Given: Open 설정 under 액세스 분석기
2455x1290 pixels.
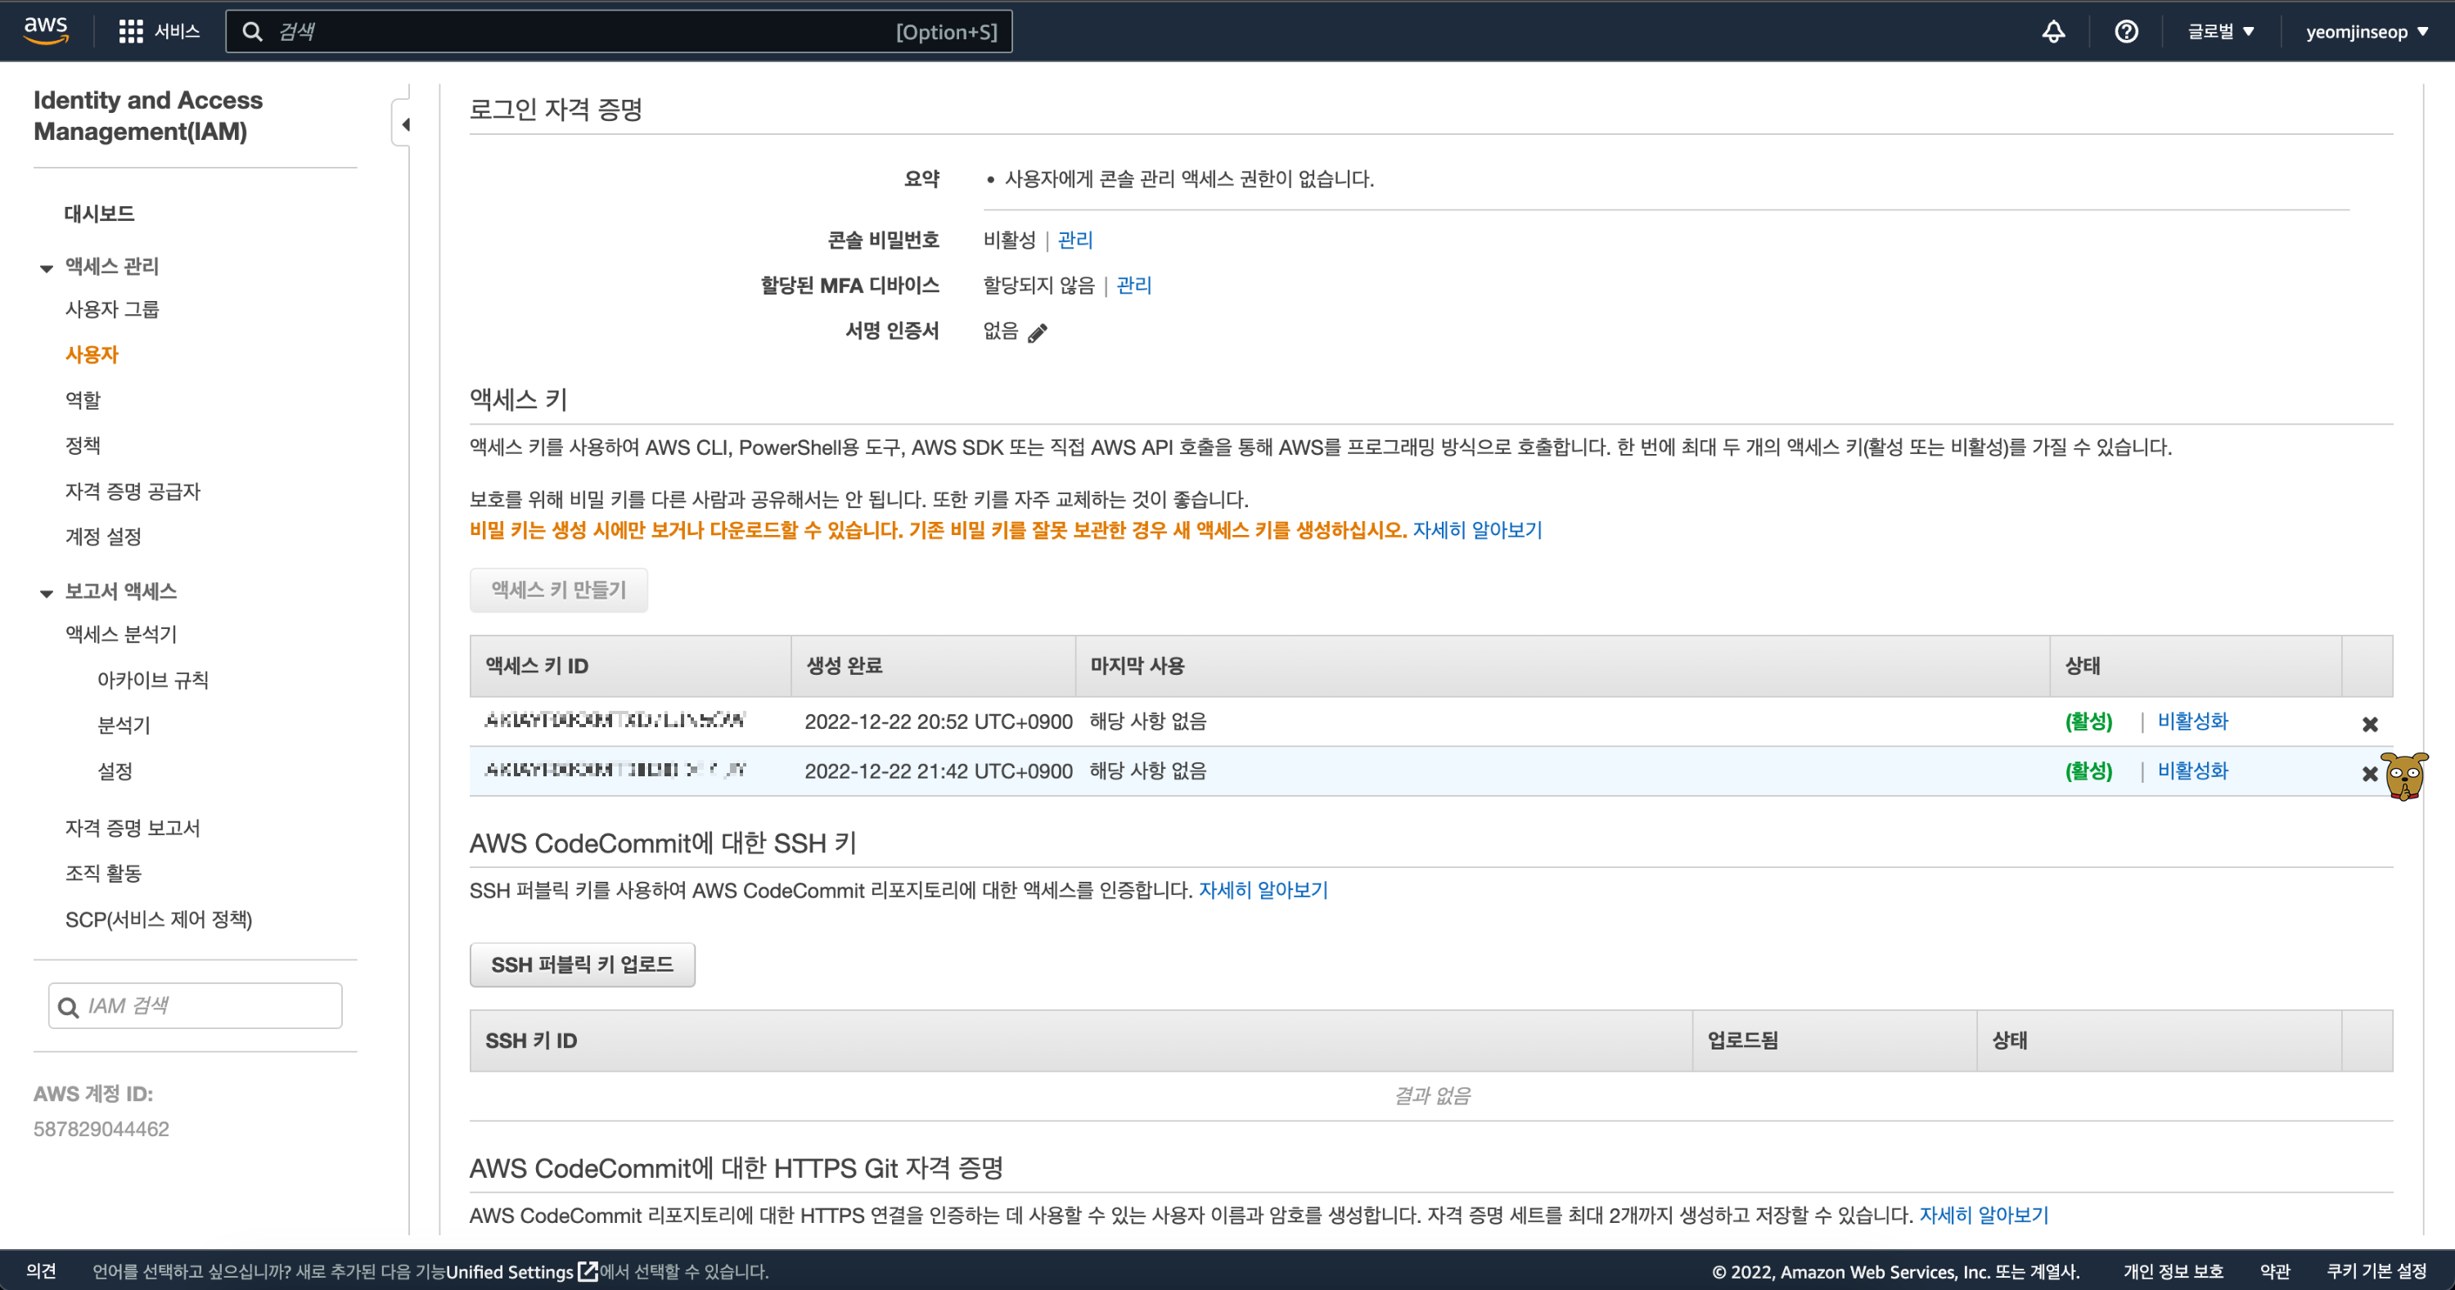Looking at the screenshot, I should (115, 771).
